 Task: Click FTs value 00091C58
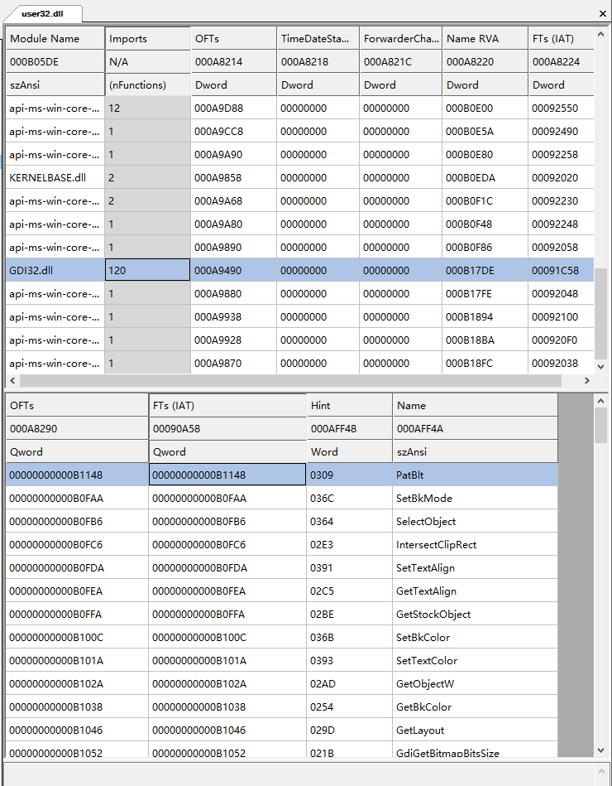[x=561, y=270]
